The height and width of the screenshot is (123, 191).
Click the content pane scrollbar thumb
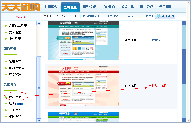coord(184,67)
